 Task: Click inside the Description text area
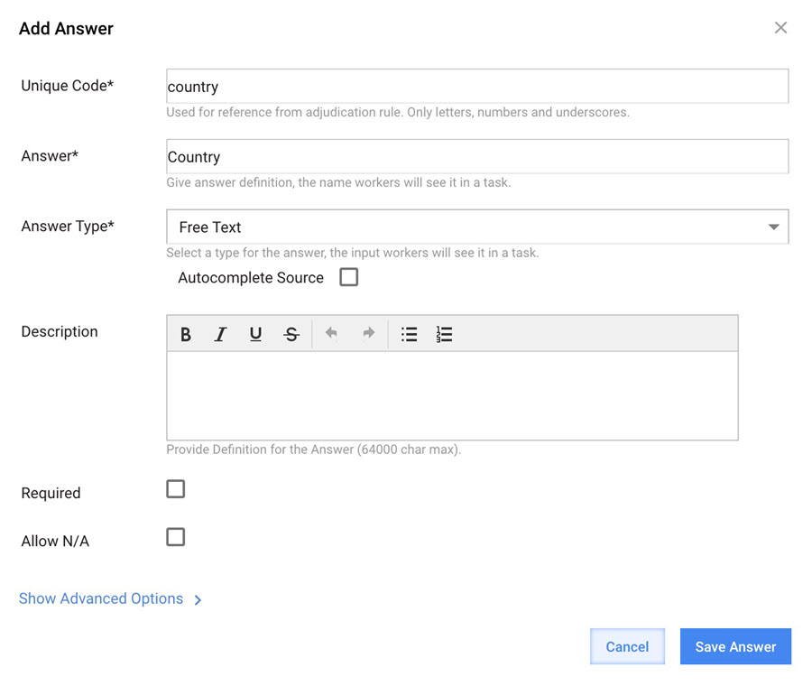[x=452, y=395]
